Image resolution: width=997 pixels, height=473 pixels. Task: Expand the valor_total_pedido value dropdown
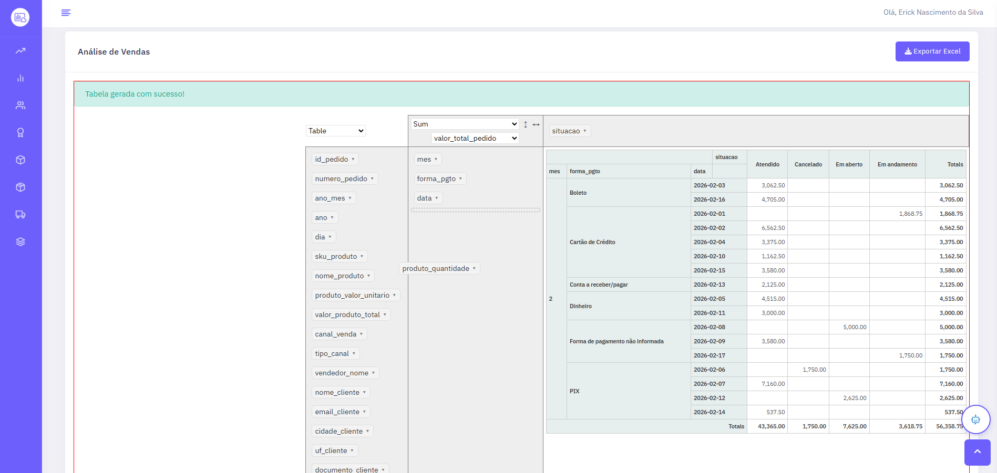[475, 138]
